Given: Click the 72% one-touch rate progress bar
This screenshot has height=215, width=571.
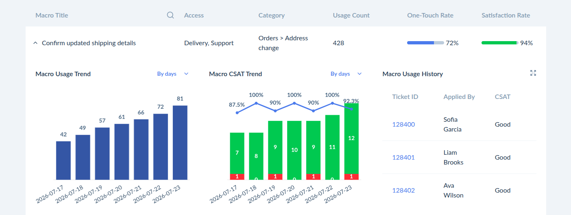Looking at the screenshot, I should point(425,43).
